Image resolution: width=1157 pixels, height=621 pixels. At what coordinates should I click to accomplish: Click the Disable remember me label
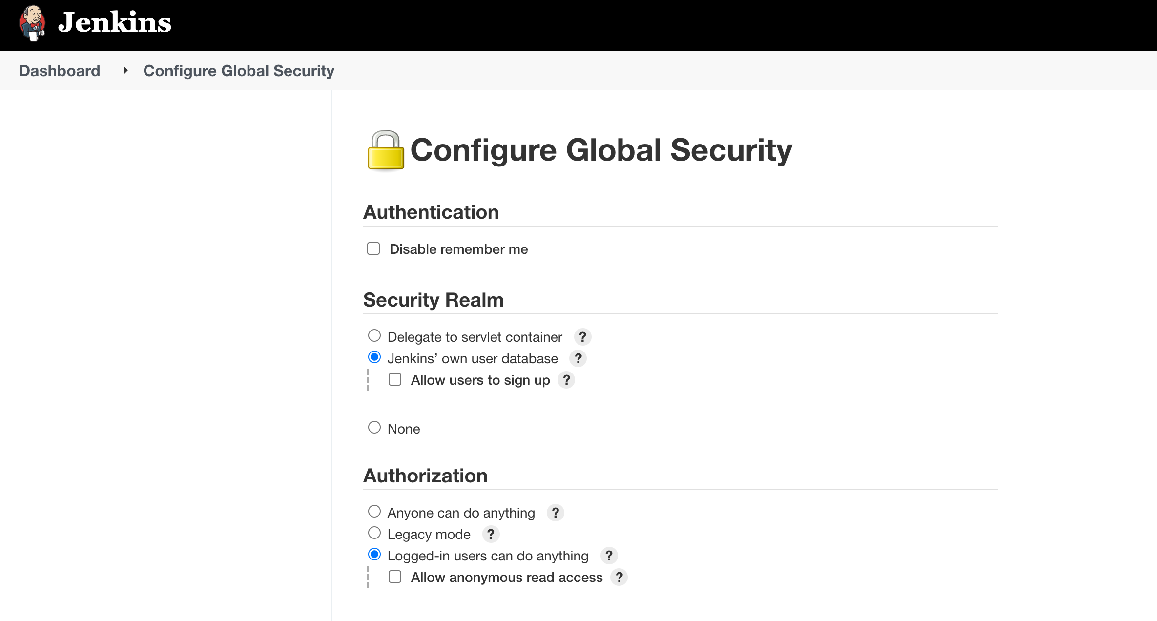[x=459, y=249]
